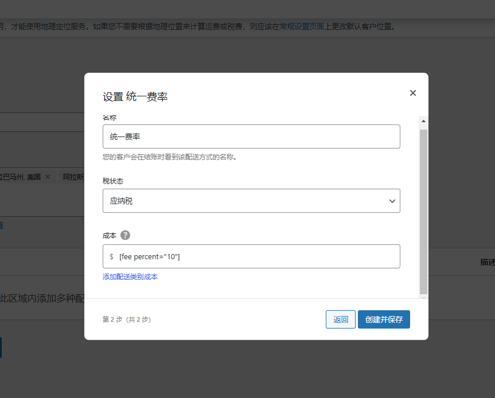Click the 创建并保存 button
The width and height of the screenshot is (495, 398).
tap(383, 319)
